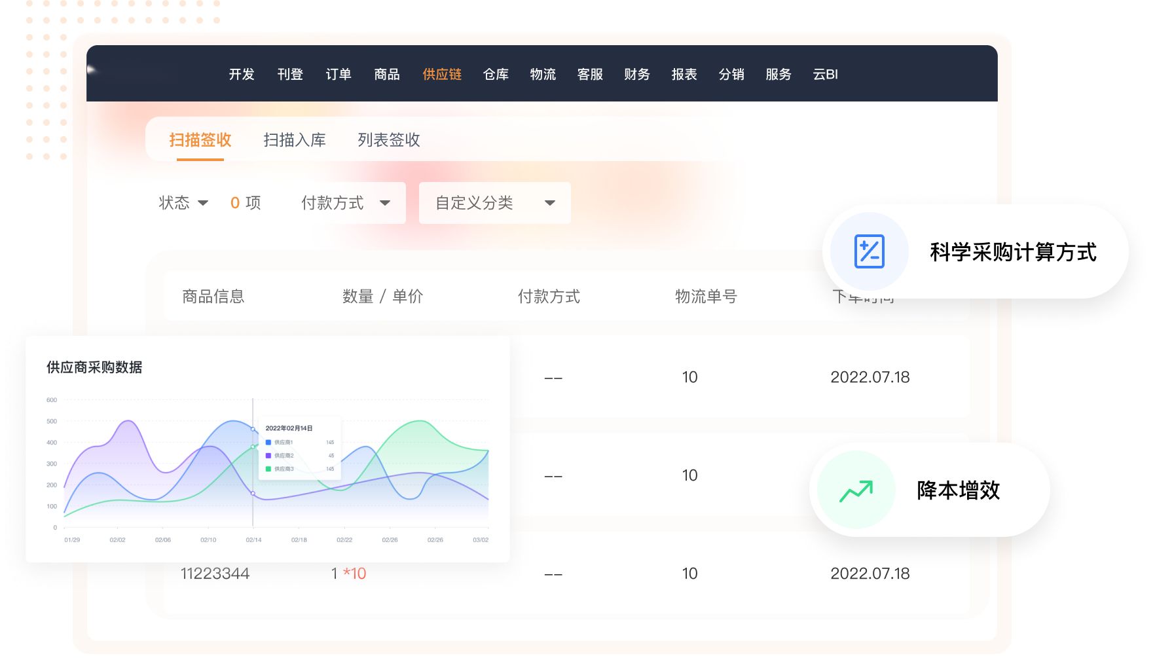Open the 供应链 menu in the top navigation
Viewport: 1155px width, 658px height.
pos(442,75)
